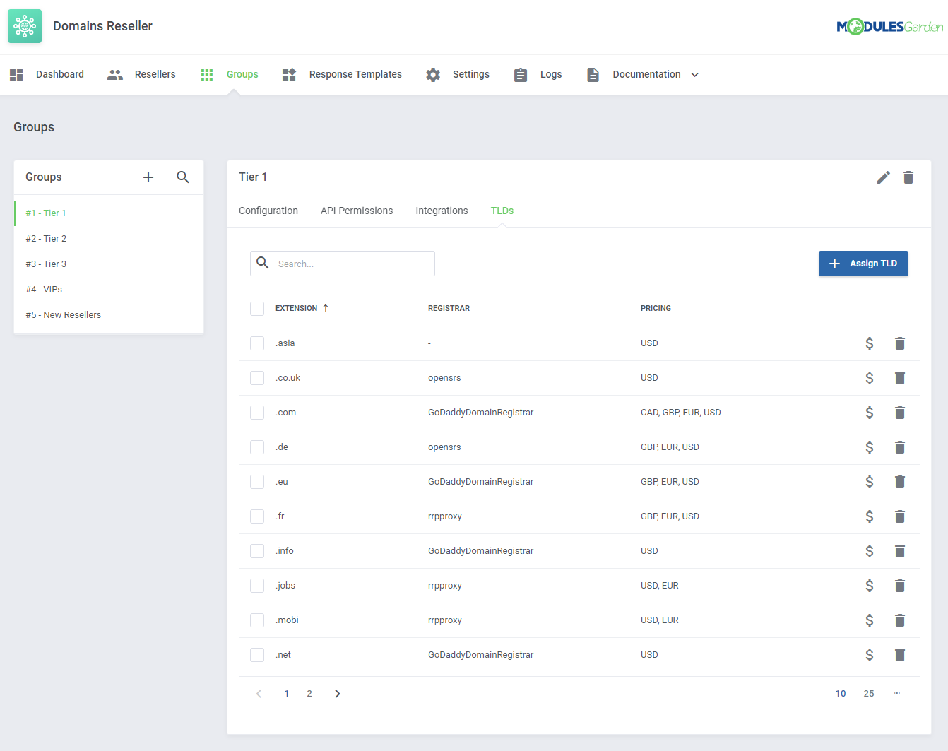Open the Response Templates menu item

(355, 74)
